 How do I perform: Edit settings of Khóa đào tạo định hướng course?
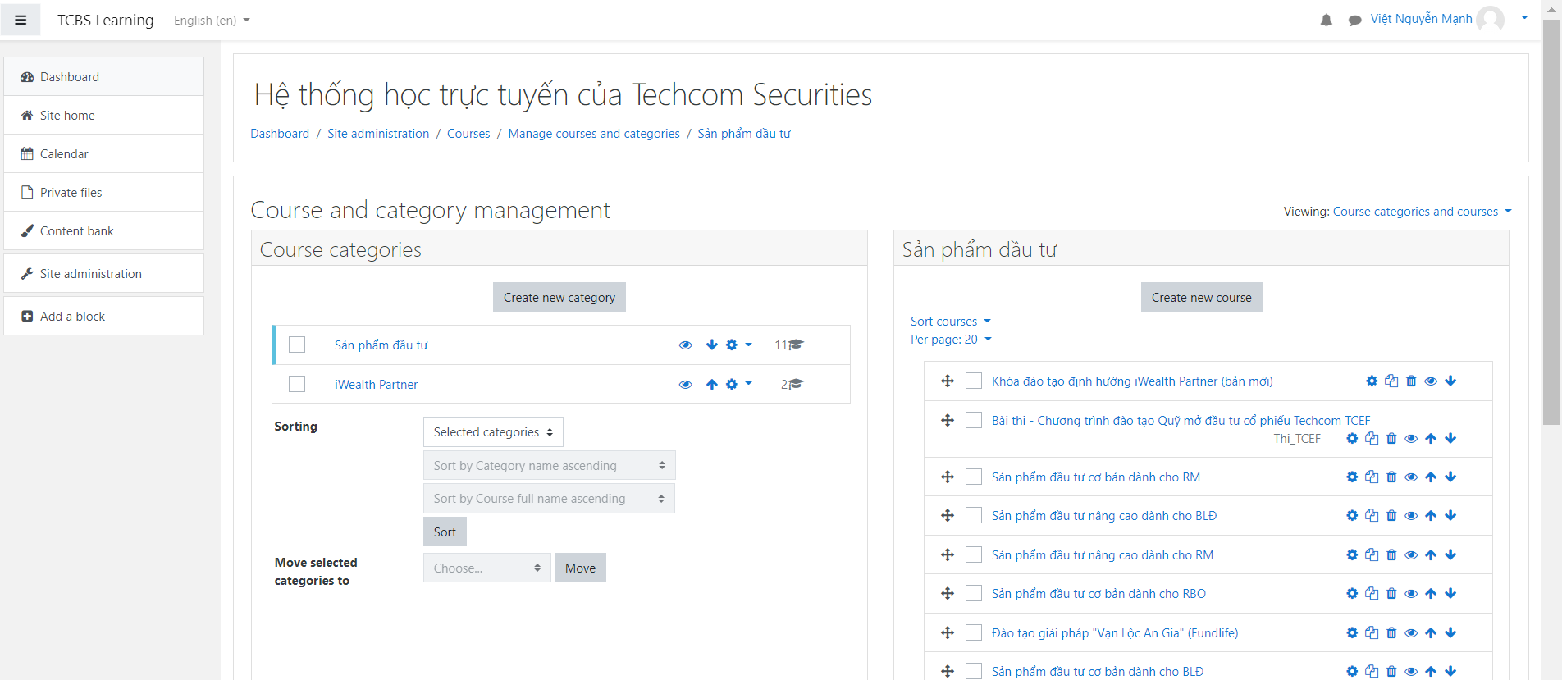click(1372, 381)
